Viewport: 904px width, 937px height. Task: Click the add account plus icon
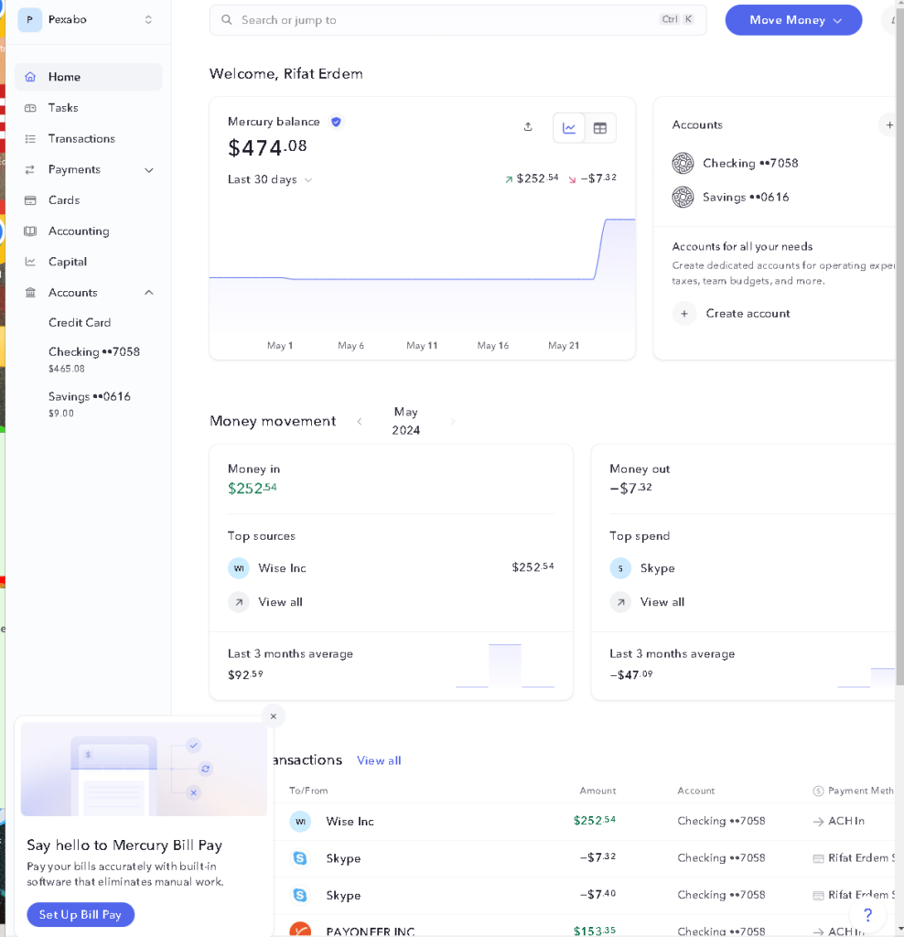(889, 124)
